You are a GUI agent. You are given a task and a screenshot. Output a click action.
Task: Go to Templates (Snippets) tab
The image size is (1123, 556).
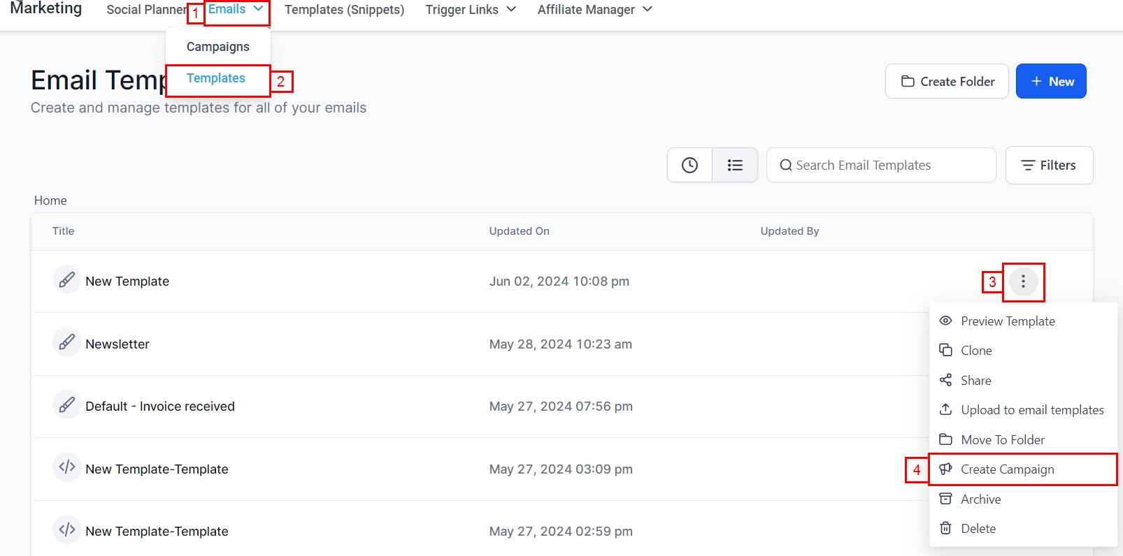click(x=344, y=10)
